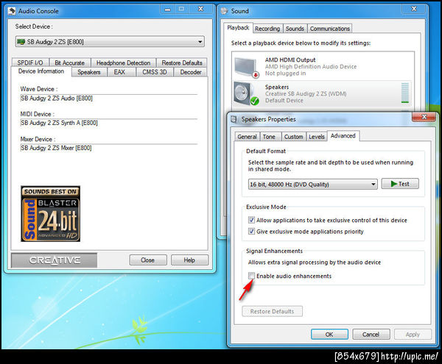
Task: Open the SPDIF I/O tab
Action: coord(30,63)
